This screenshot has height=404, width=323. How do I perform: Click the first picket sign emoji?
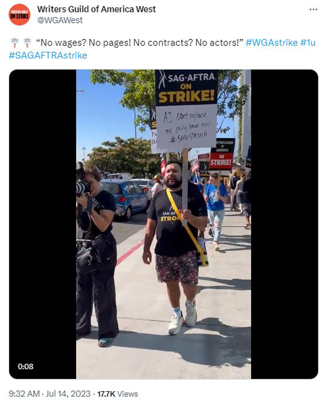(x=15, y=42)
